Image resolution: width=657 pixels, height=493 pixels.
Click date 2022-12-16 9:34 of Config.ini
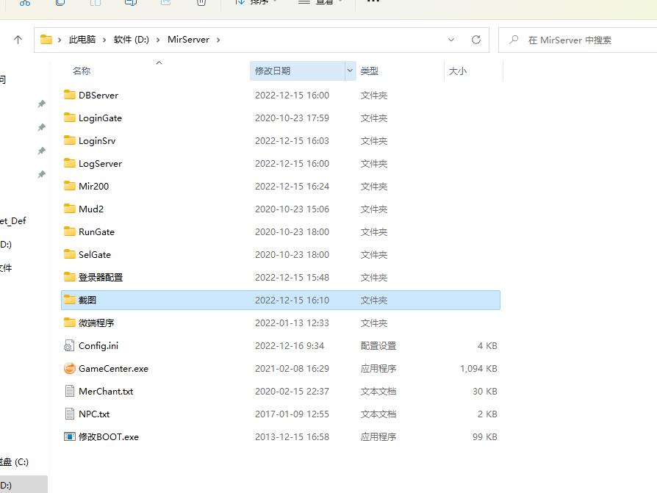pyautogui.click(x=289, y=345)
